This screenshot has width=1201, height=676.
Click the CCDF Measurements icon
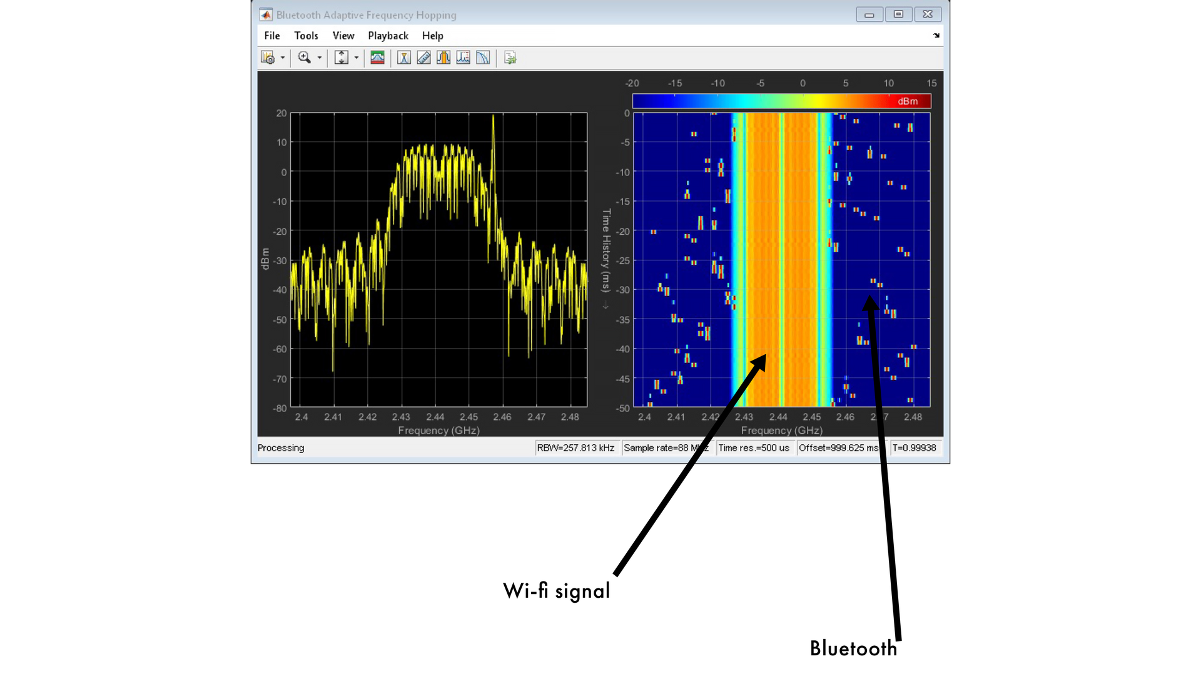tap(482, 58)
